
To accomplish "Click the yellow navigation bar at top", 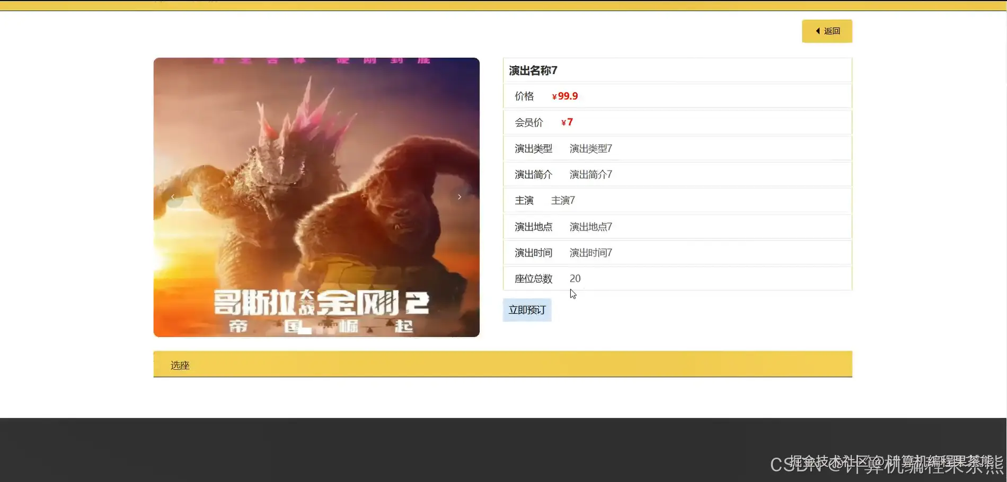I will pos(503,4).
